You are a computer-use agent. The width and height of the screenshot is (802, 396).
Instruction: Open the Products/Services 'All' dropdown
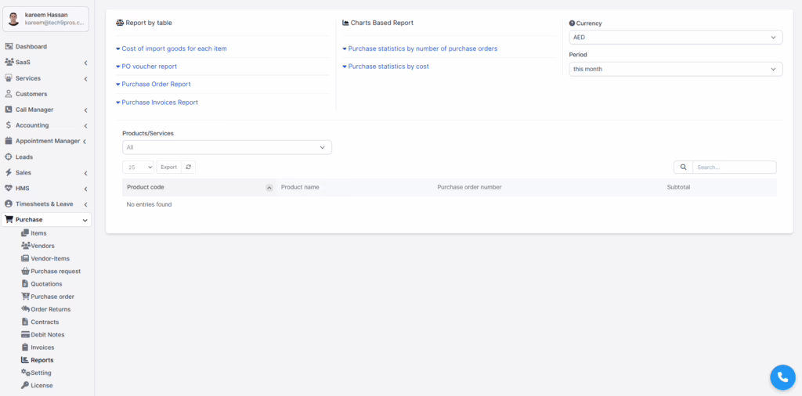point(227,147)
